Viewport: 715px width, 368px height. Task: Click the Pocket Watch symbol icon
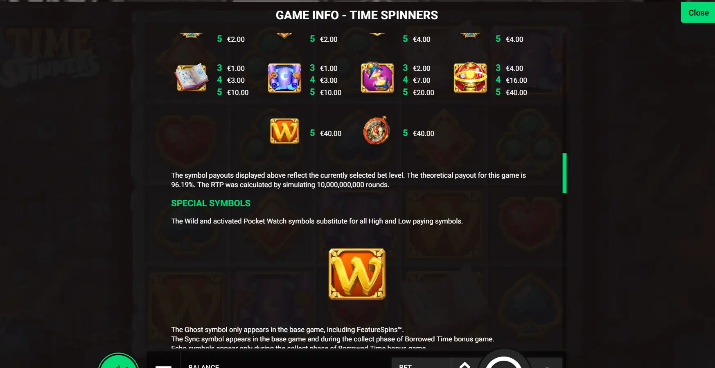tap(377, 131)
